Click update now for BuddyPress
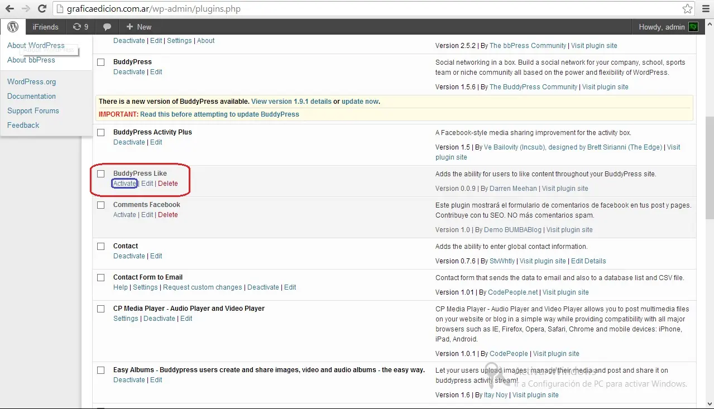This screenshot has height=409, width=714. pyautogui.click(x=360, y=102)
